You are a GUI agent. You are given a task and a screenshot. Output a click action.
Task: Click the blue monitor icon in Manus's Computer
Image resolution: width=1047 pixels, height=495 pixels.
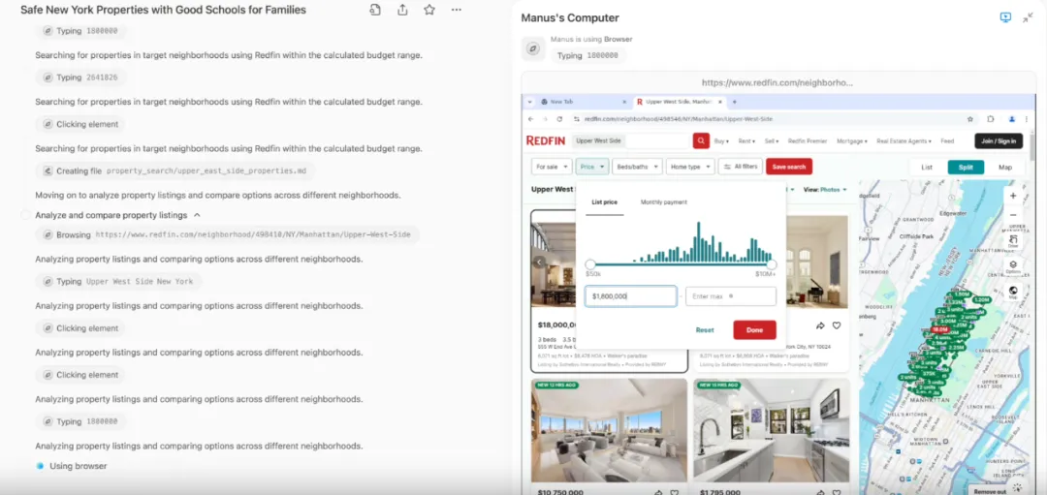pos(1005,17)
